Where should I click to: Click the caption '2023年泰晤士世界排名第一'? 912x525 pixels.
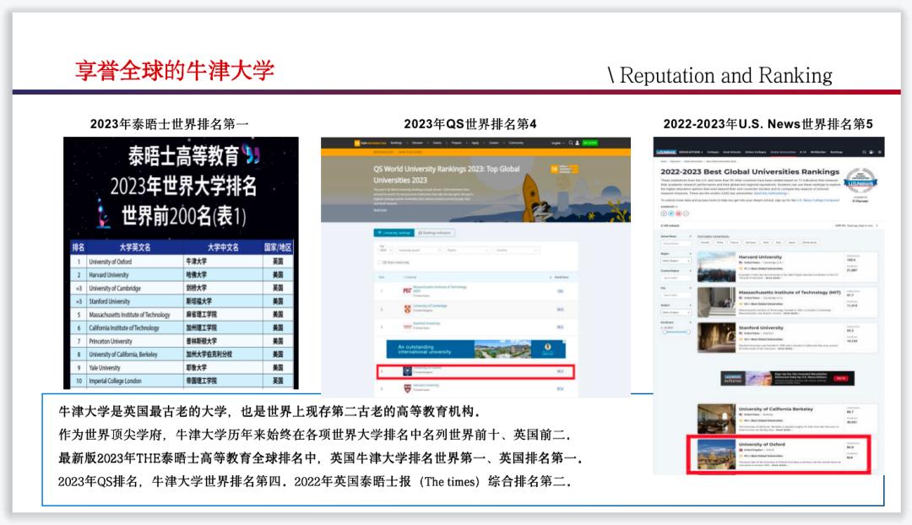click(169, 124)
